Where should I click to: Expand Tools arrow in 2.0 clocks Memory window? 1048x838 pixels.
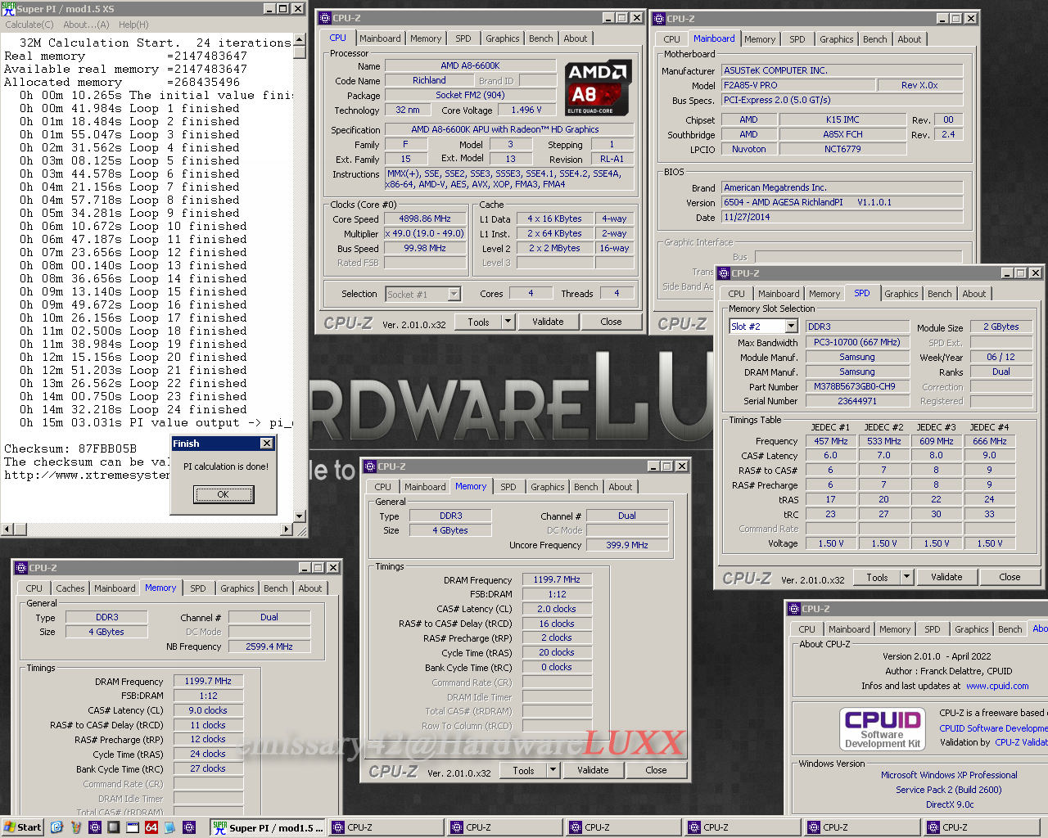click(x=553, y=770)
